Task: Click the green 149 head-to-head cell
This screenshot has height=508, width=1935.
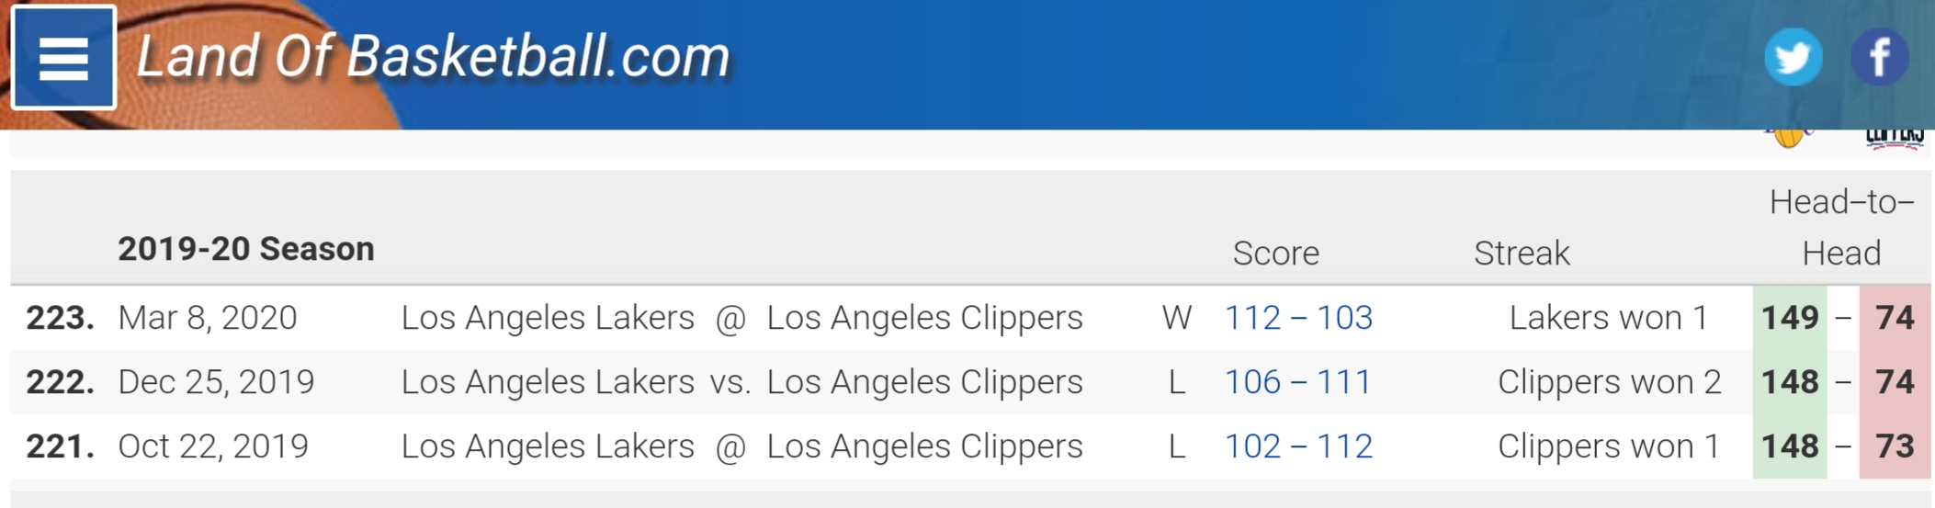Action: click(1790, 318)
